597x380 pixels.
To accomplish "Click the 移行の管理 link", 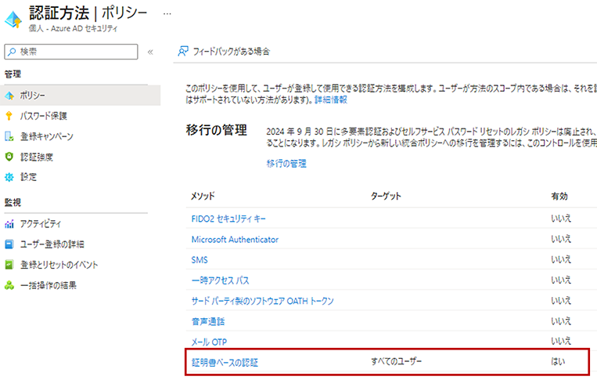I will point(286,164).
